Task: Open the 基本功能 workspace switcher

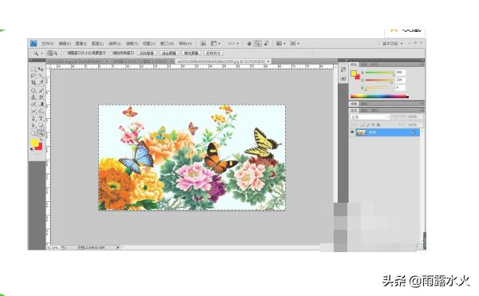Action: tap(393, 44)
